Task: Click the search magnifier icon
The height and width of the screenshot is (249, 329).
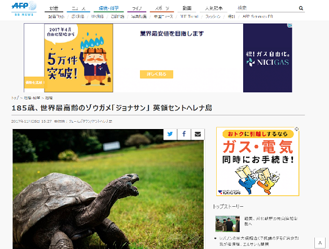Action: [301, 8]
